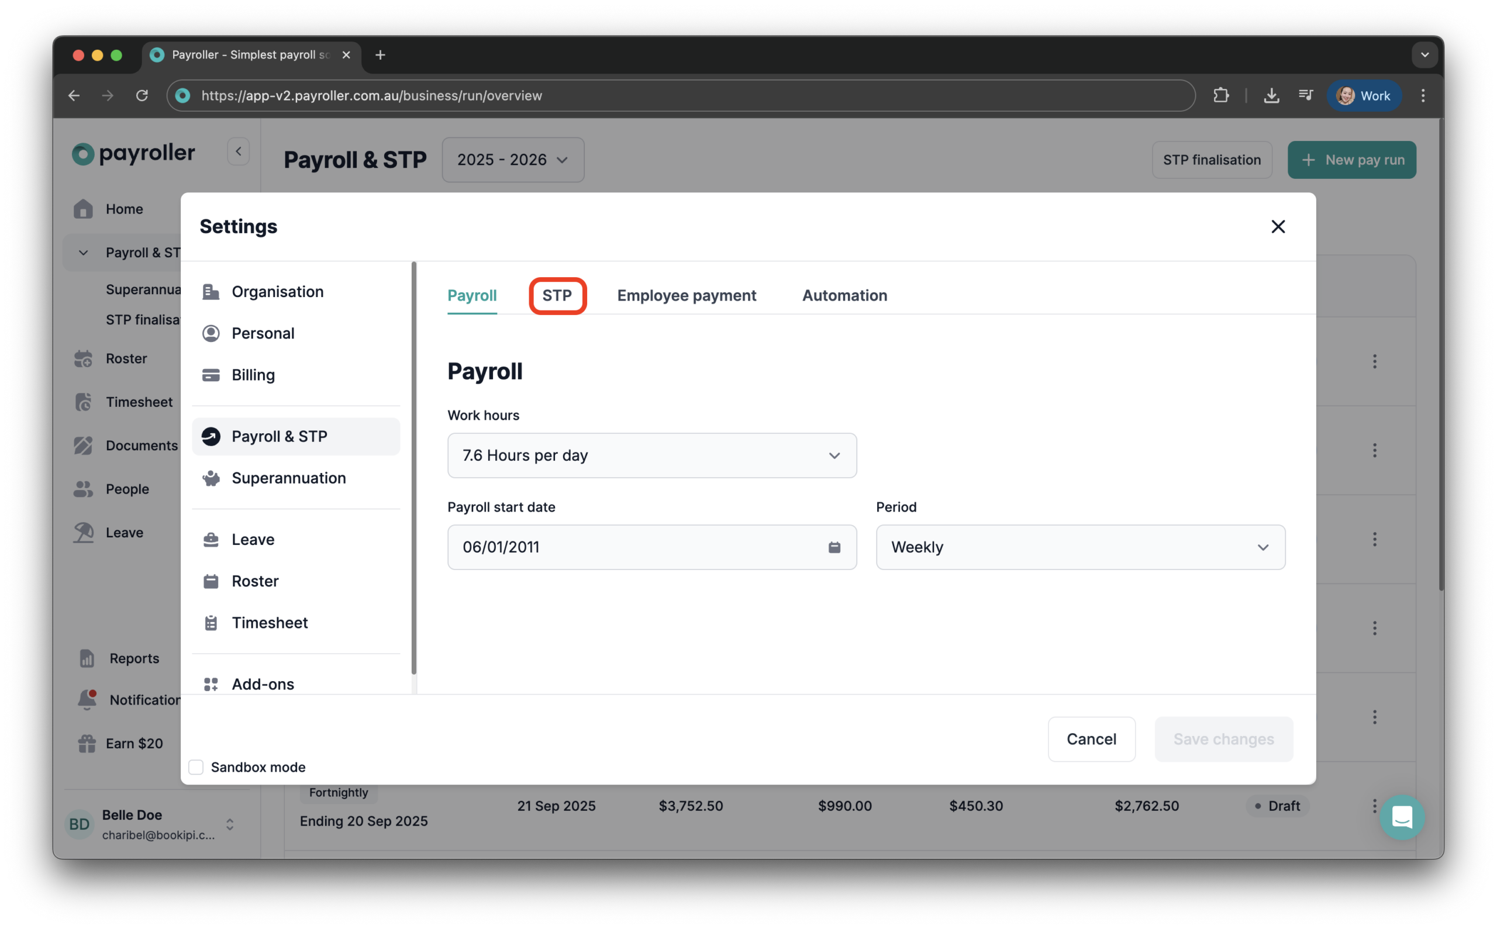The image size is (1497, 929).
Task: Close the Payroller browser tab
Action: (x=347, y=56)
